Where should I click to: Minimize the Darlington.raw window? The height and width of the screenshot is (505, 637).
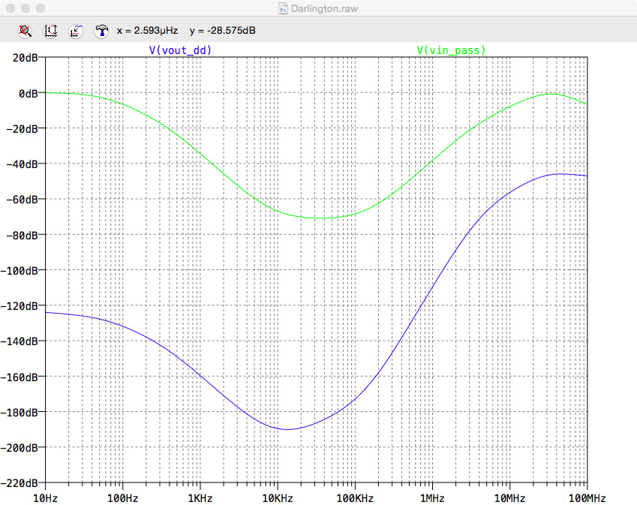tap(26, 8)
